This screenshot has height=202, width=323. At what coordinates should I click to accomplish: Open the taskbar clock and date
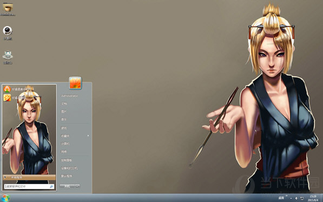(313, 198)
